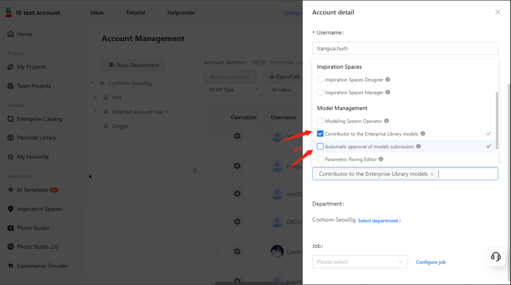Click the customer support headset icon
The width and height of the screenshot is (511, 285).
coord(496,257)
